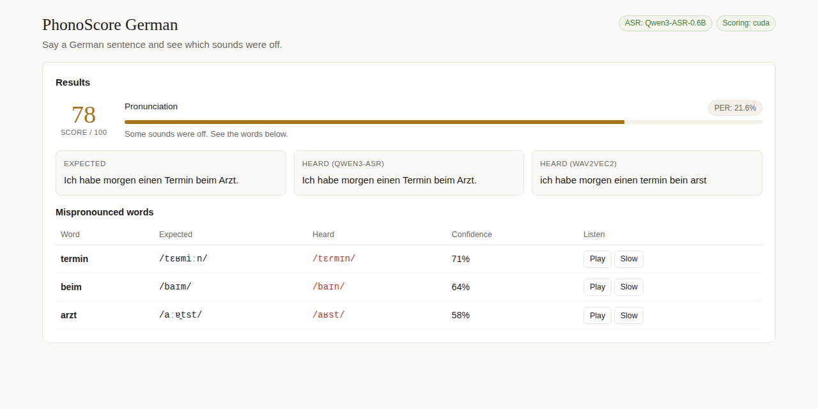Click expected phonemes /tɛʁmiːn/
This screenshot has width=818, height=409.
coord(183,259)
